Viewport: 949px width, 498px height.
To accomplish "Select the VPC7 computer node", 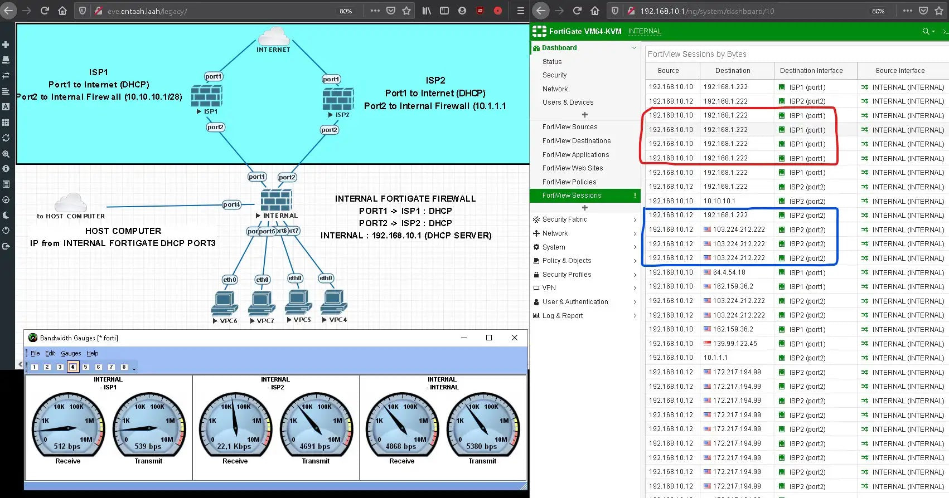I will click(x=262, y=303).
